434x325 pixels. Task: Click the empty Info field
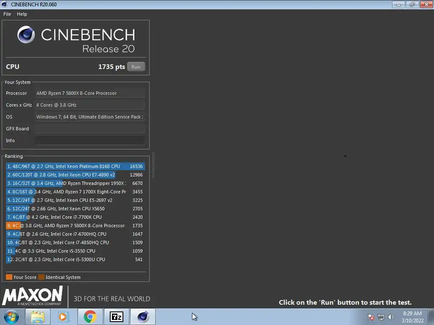tap(90, 140)
